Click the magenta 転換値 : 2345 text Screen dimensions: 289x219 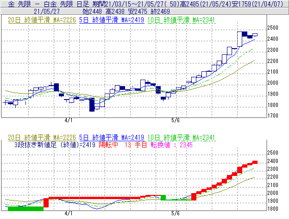(x=171, y=145)
